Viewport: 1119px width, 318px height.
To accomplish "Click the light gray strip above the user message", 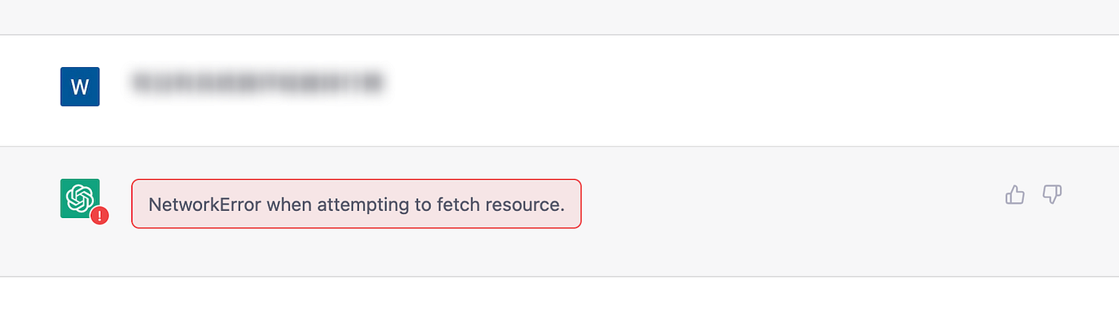I will 559,17.
